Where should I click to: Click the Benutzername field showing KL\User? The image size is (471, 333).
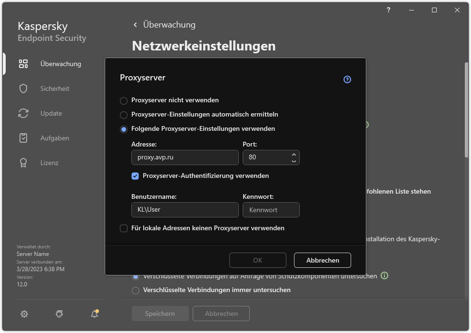pos(185,210)
